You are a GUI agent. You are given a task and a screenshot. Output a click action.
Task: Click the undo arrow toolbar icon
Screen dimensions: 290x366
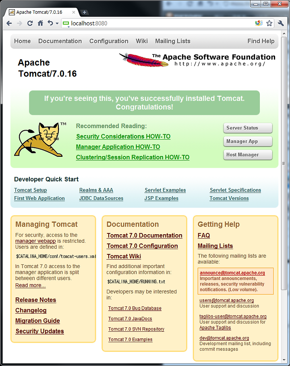50,23
